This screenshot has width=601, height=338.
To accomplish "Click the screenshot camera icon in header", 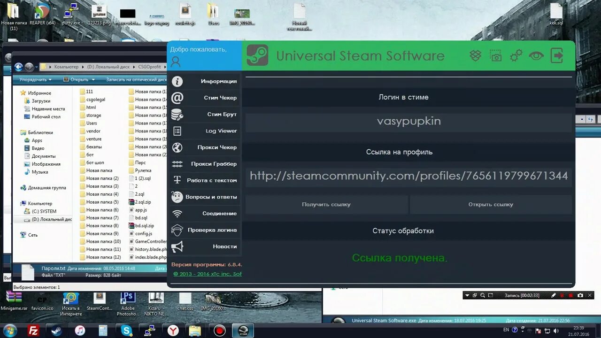I will coord(496,56).
